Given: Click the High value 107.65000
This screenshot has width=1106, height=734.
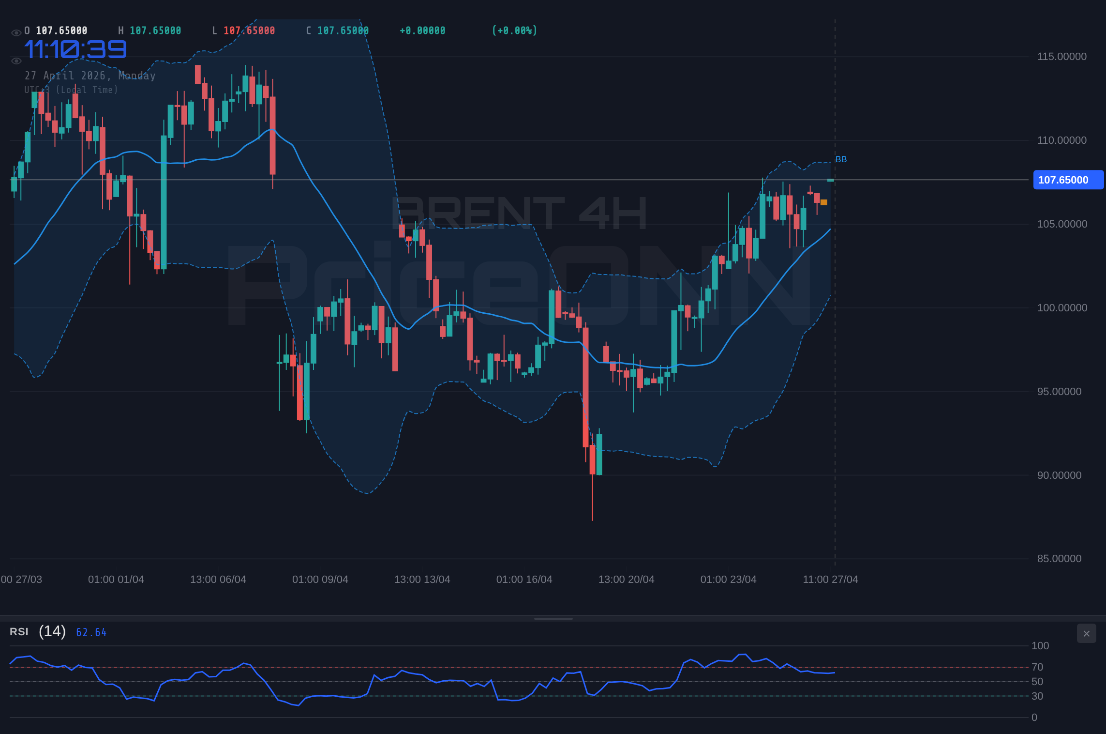Looking at the screenshot, I should (x=155, y=31).
